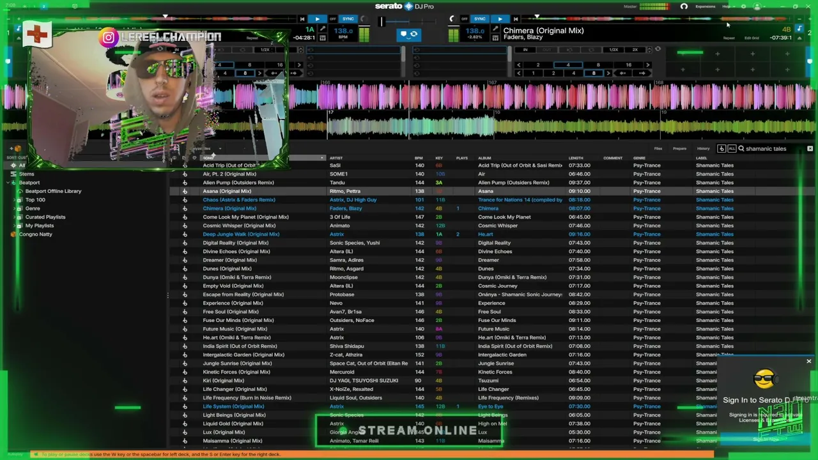The width and height of the screenshot is (818, 460).
Task: Select the 4-beat auto loop on right deck
Action: click(567, 65)
